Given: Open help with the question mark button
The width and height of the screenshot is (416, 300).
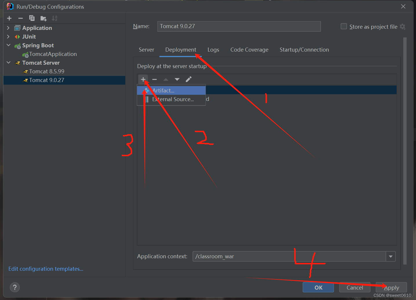Looking at the screenshot, I should [x=15, y=287].
